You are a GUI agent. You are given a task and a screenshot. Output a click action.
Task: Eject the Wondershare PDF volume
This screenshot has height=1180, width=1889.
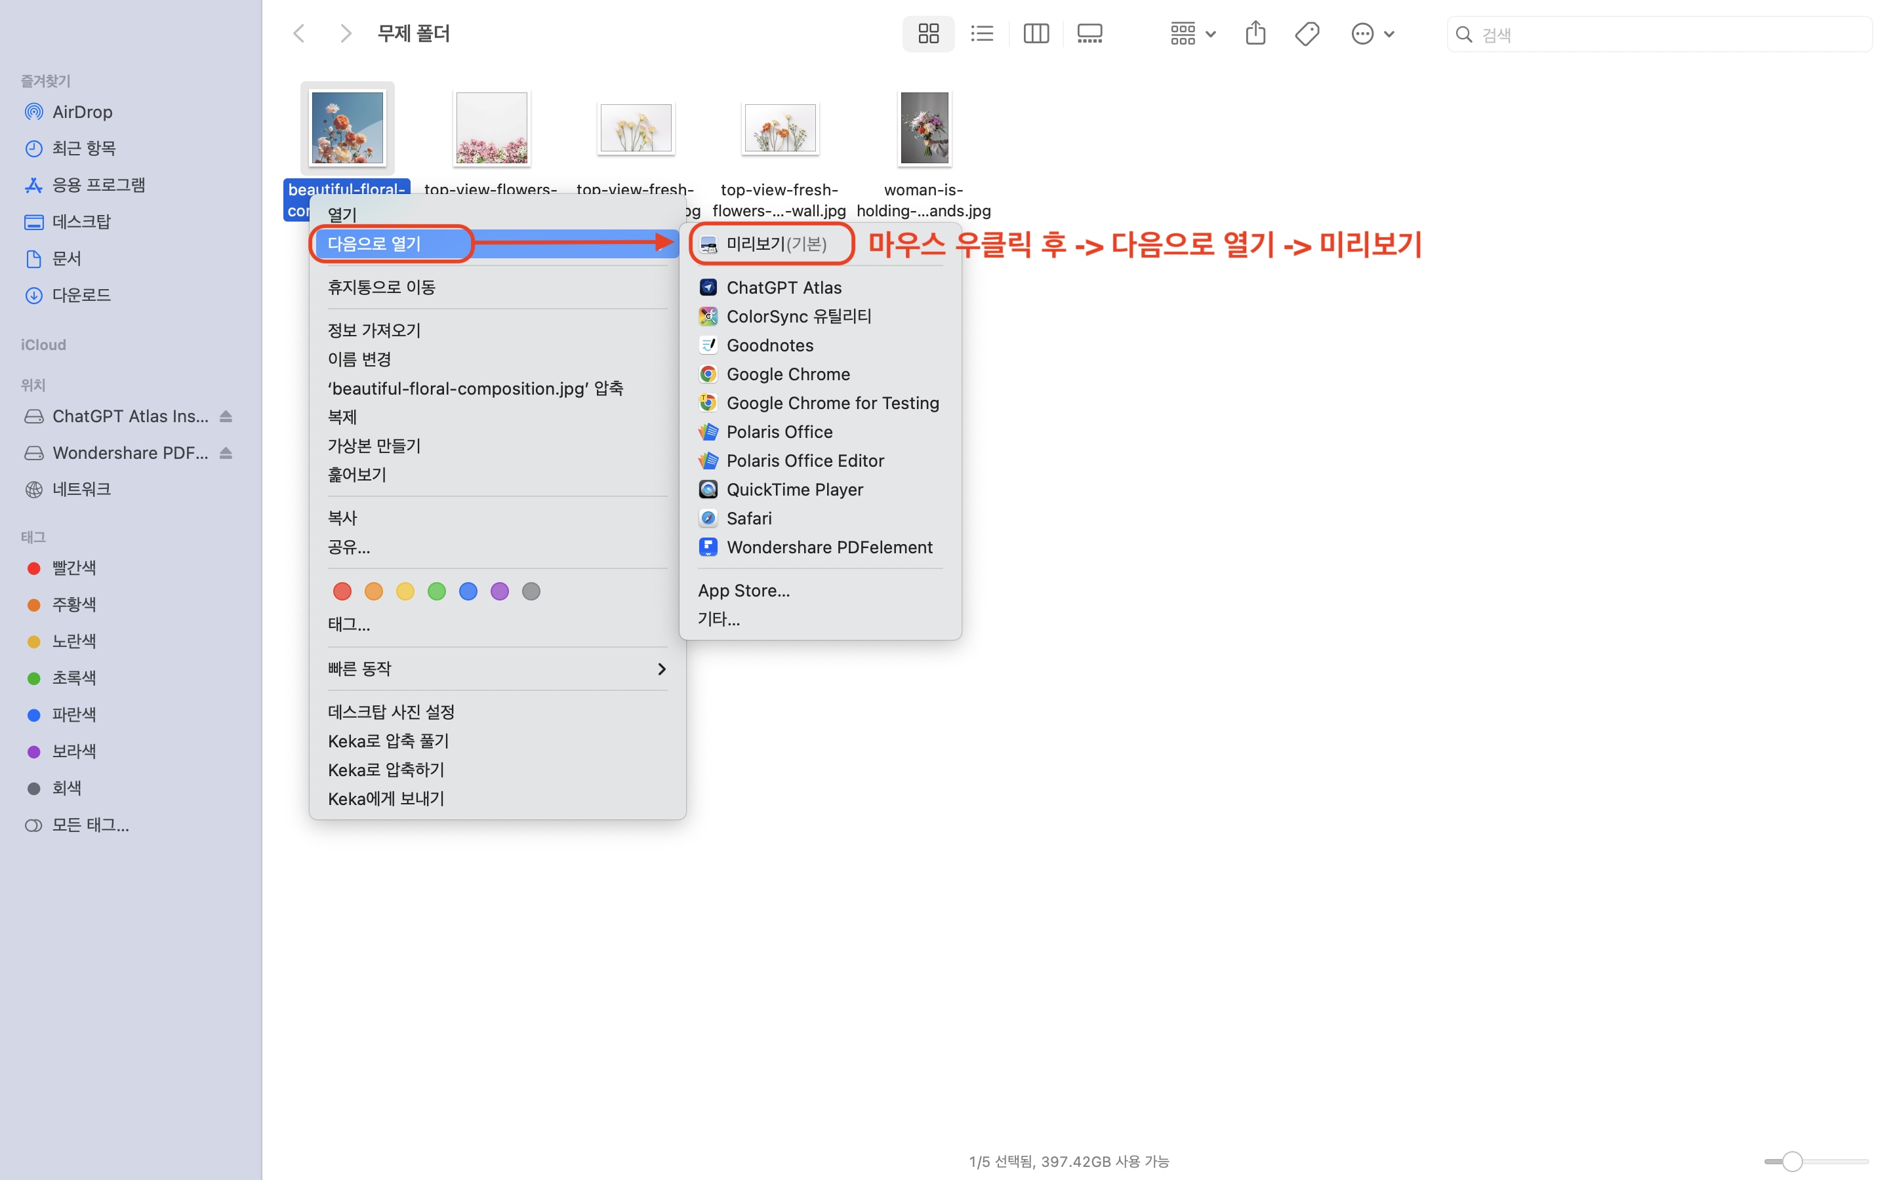[226, 452]
